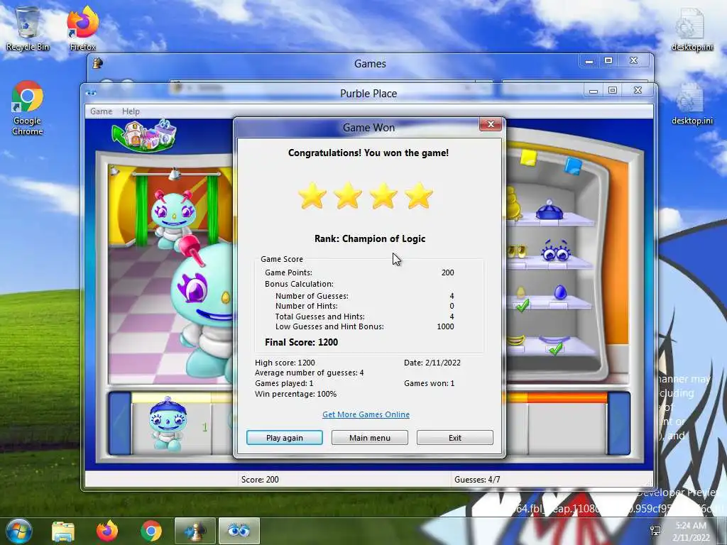Close the Game Won dialog
The width and height of the screenshot is (727, 545).
[491, 124]
